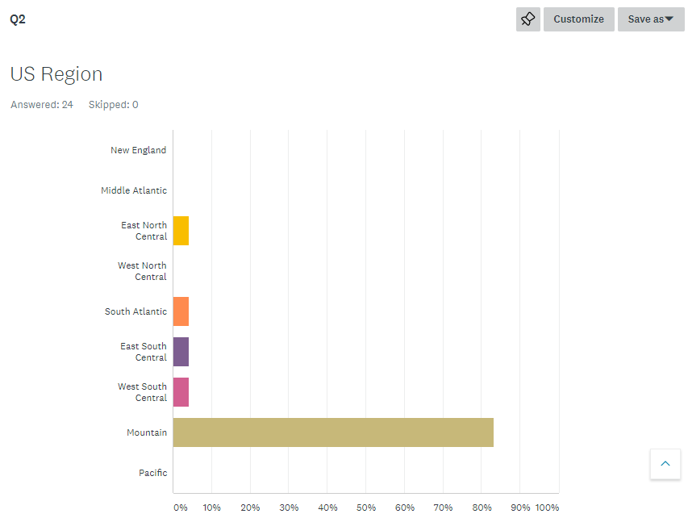The height and width of the screenshot is (518, 688).
Task: Click the 50% x-axis tick label
Action: pyautogui.click(x=366, y=508)
